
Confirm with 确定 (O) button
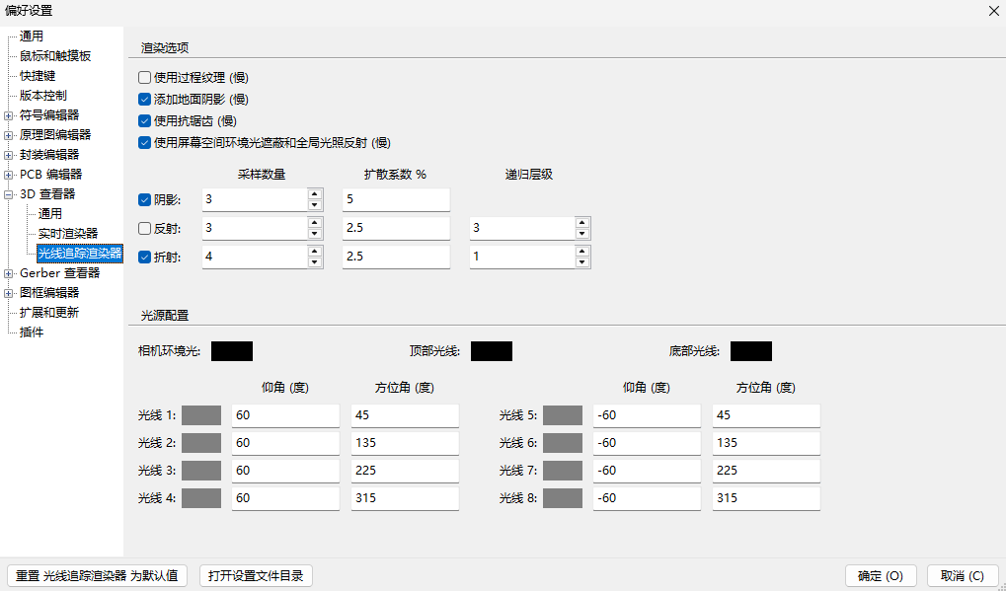pyautogui.click(x=881, y=575)
